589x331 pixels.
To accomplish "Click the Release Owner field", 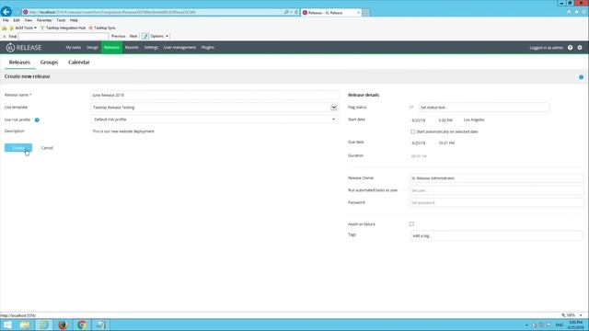I will 497,178.
